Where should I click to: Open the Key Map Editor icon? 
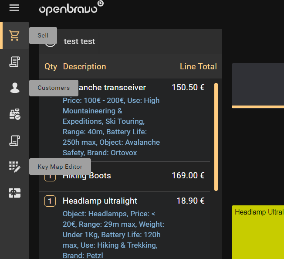click(x=14, y=167)
